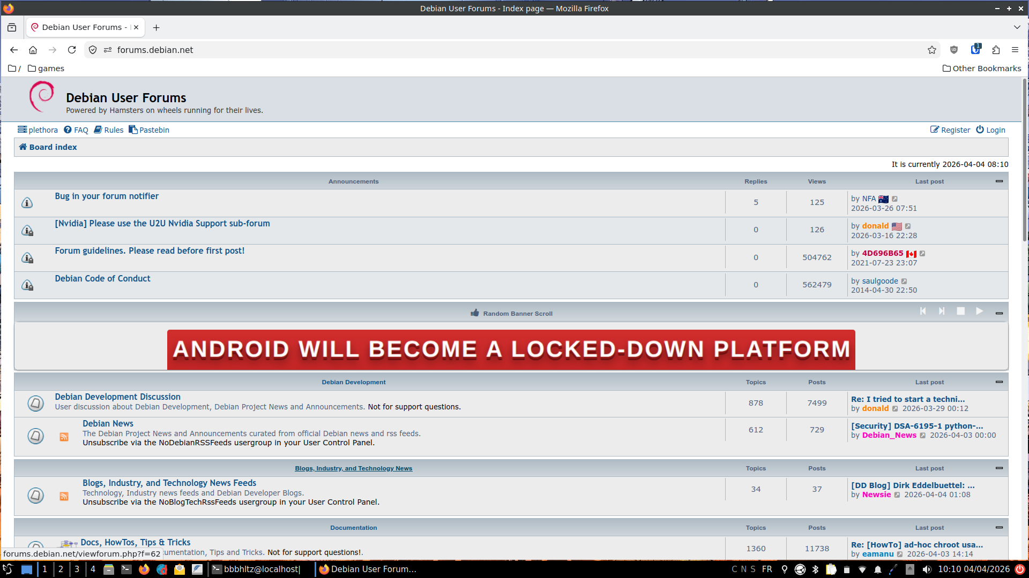Open Debian Code of Conduct topic
The width and height of the screenshot is (1029, 578).
102,278
